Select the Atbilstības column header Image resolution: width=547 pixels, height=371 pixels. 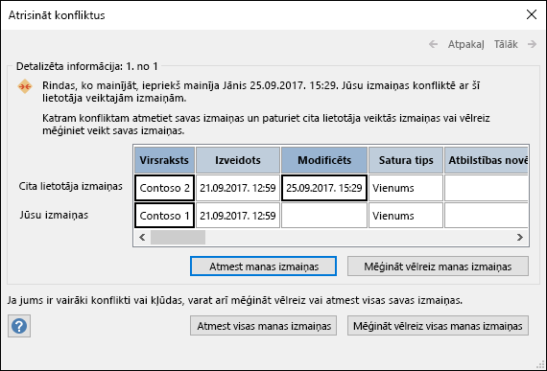(487, 160)
